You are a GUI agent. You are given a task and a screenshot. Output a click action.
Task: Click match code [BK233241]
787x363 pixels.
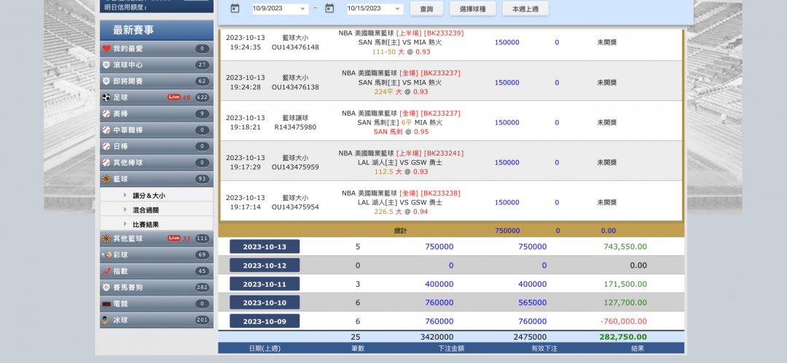pyautogui.click(x=444, y=153)
